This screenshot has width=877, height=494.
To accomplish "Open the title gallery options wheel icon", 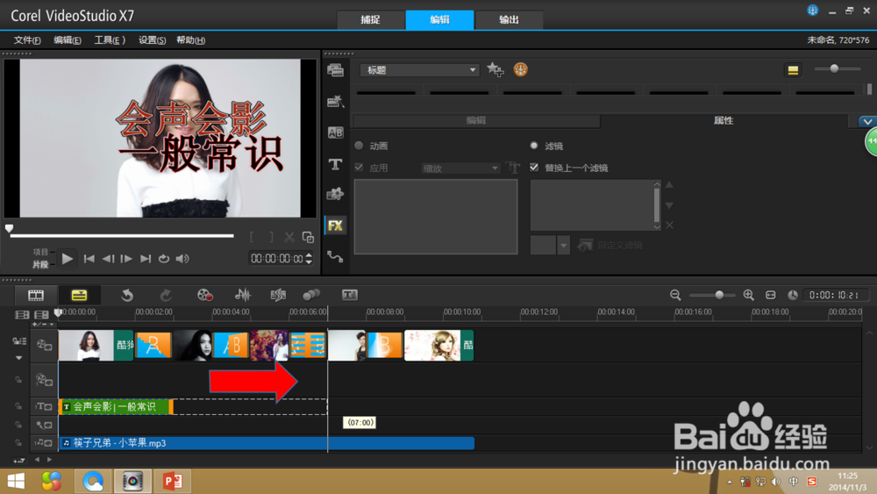I will [520, 69].
